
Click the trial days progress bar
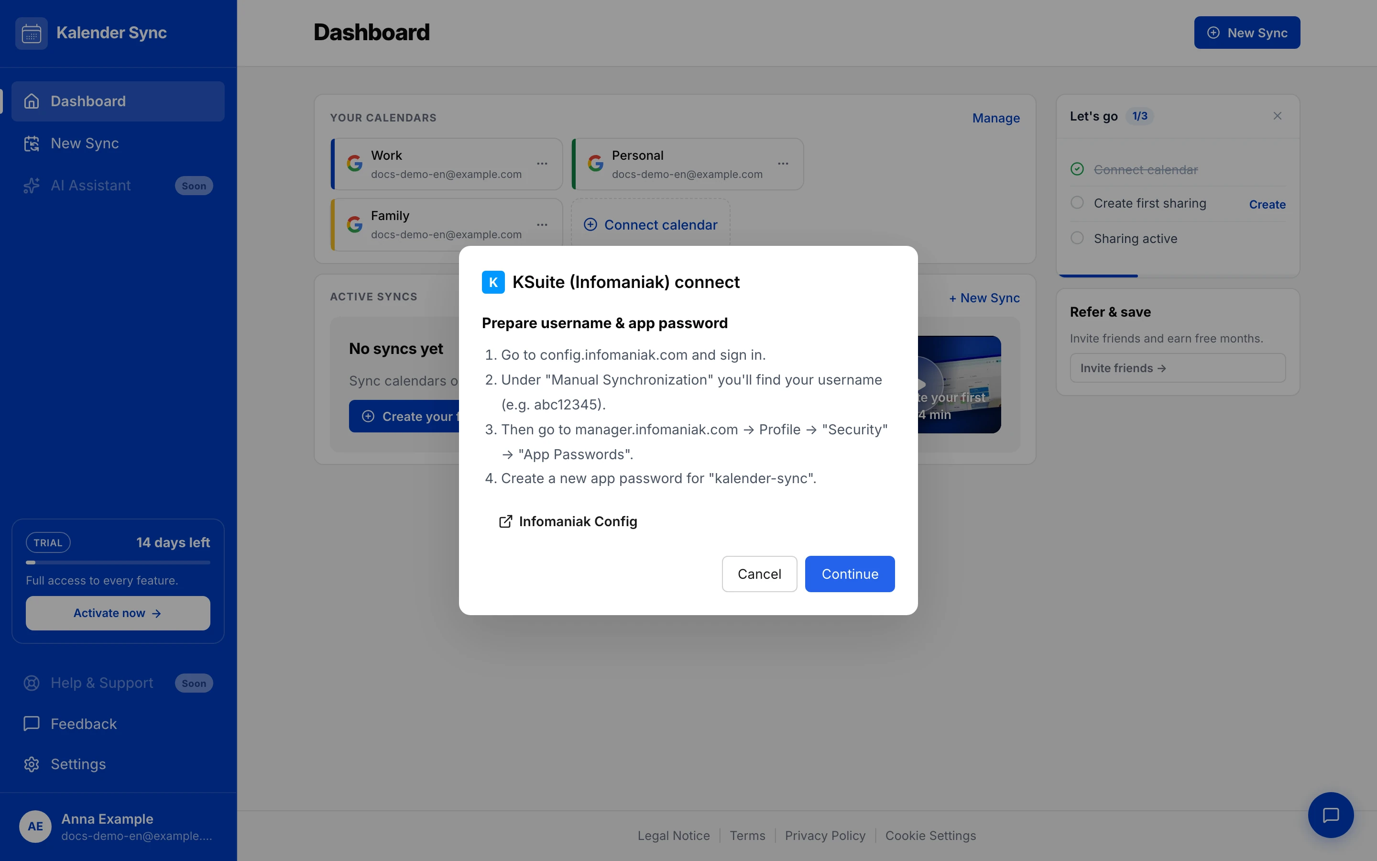(x=118, y=563)
